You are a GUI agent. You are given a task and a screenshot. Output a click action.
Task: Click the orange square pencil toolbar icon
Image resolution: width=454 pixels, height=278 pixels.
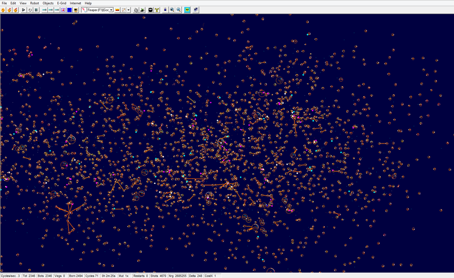tap(124, 10)
